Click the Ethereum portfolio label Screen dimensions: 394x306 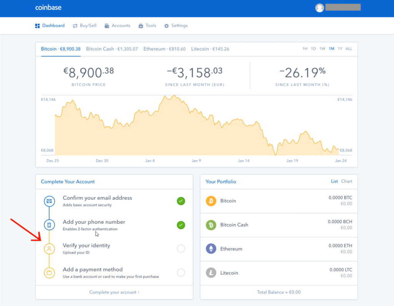(231, 249)
